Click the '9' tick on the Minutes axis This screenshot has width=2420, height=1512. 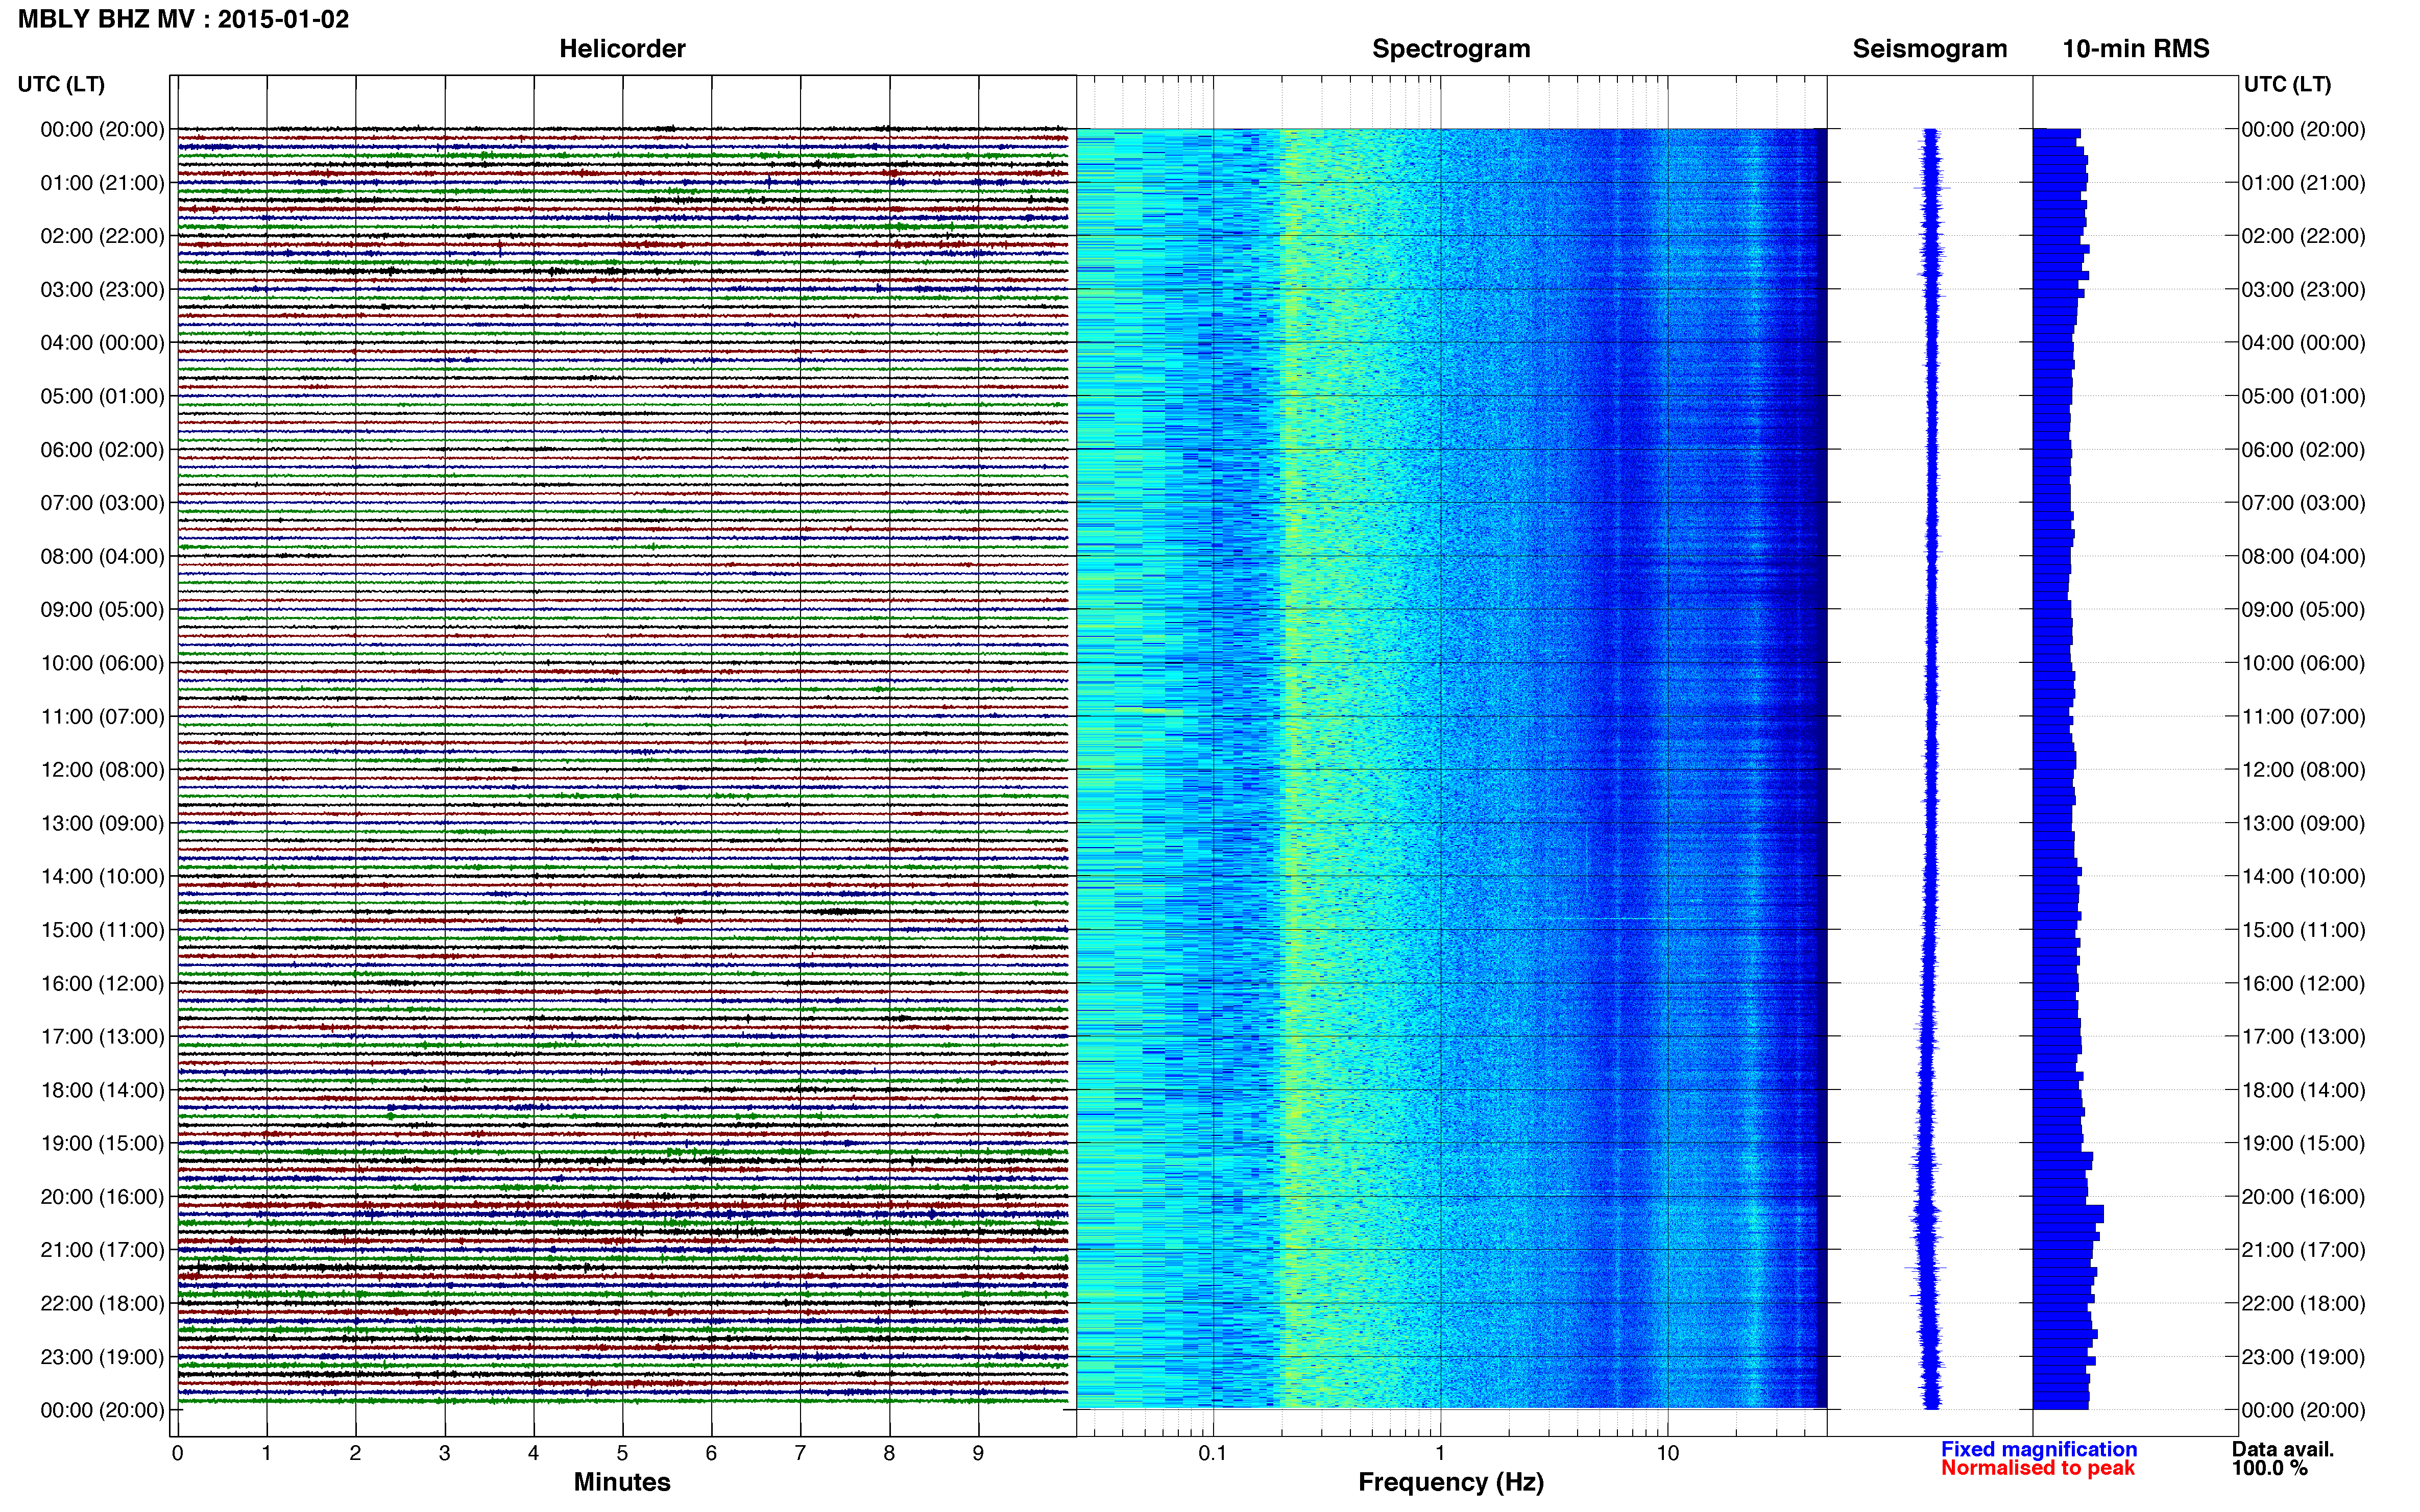tap(978, 1453)
